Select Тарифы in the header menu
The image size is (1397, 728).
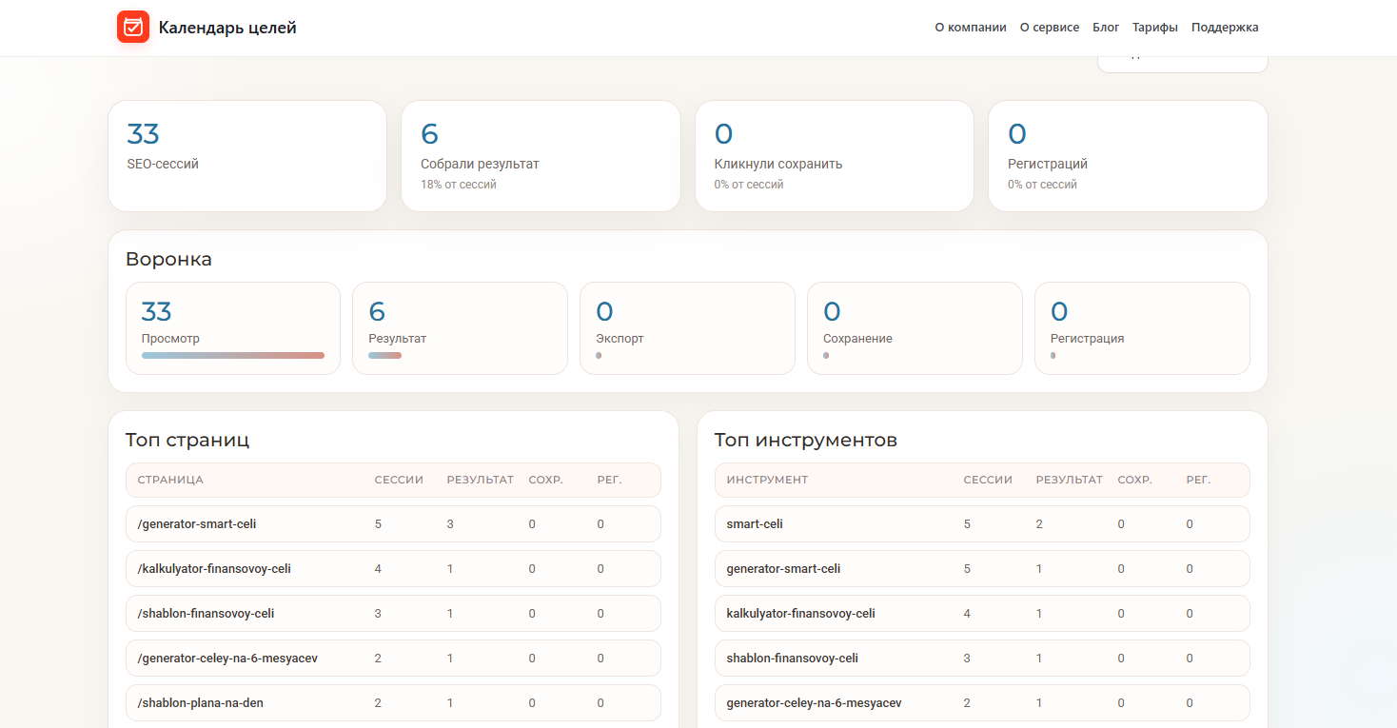click(x=1155, y=28)
